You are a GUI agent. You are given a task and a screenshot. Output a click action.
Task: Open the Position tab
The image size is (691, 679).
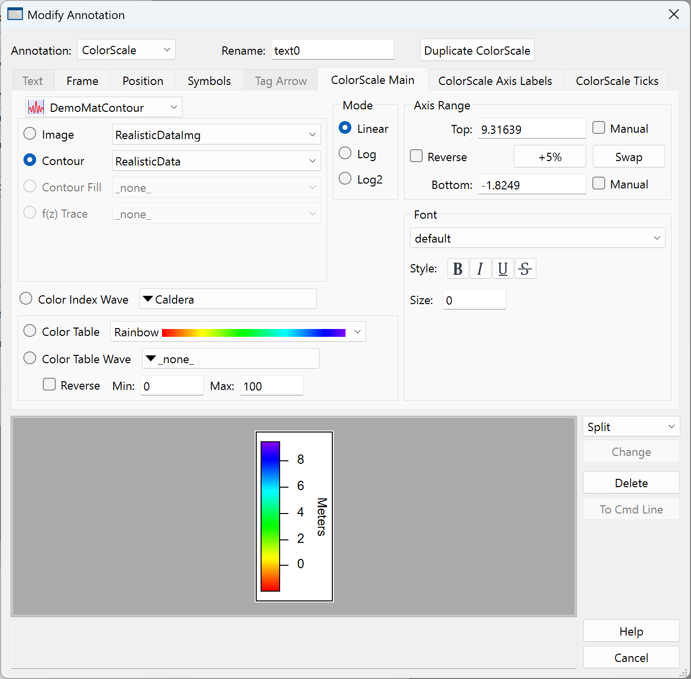[x=142, y=81]
